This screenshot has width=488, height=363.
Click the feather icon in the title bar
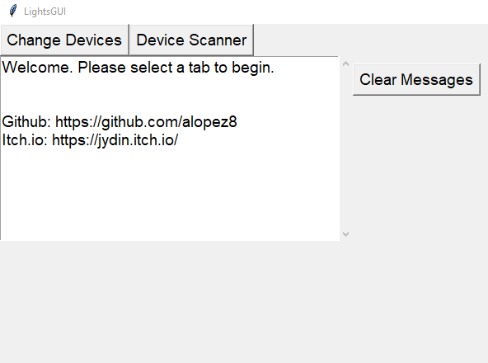(12, 11)
